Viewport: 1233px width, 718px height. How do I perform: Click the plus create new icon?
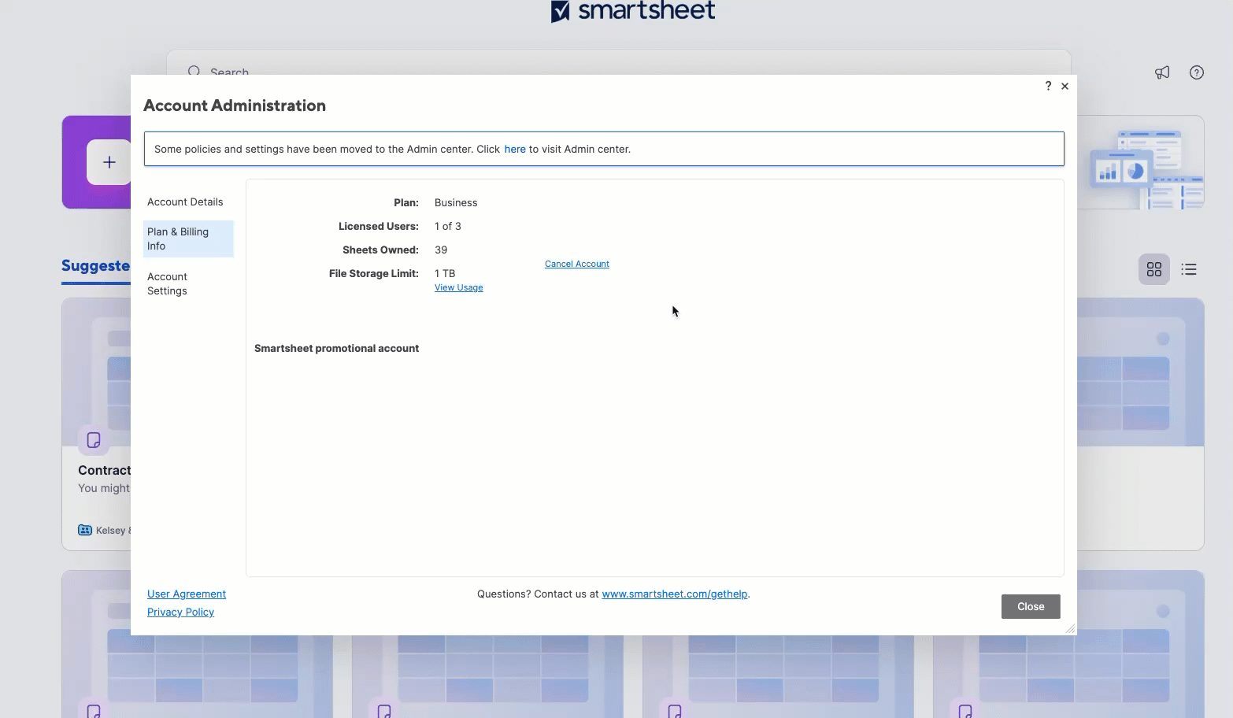tap(109, 162)
